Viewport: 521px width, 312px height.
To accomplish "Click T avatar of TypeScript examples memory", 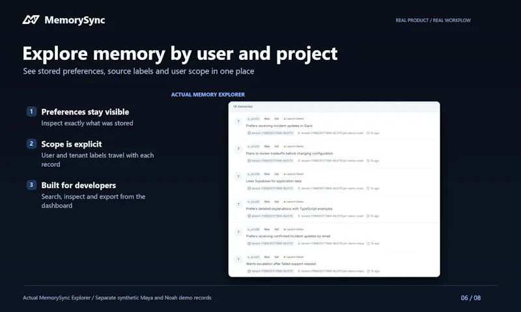I will (238, 205).
